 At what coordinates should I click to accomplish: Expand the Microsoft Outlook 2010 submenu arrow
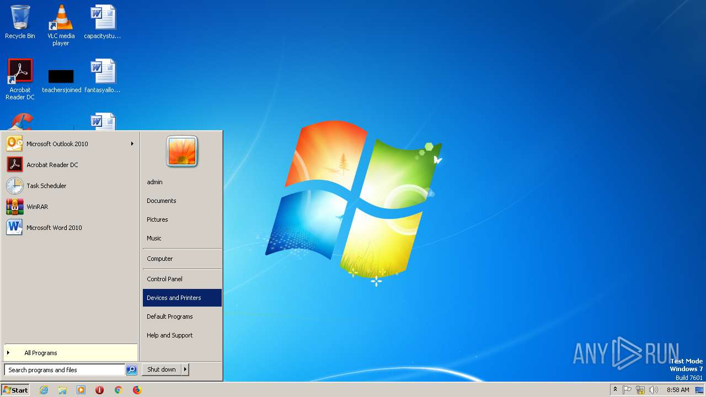(x=132, y=144)
